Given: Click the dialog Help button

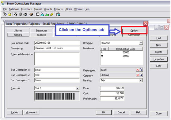Looking at the screenshot, I should [x=139, y=112].
